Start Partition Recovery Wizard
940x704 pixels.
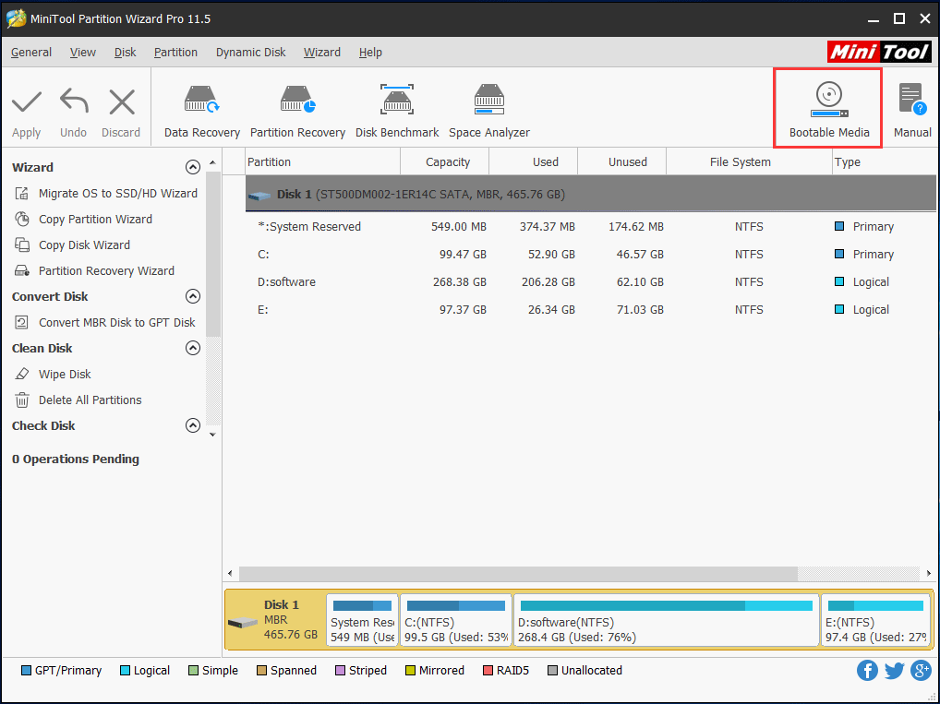[x=107, y=271]
